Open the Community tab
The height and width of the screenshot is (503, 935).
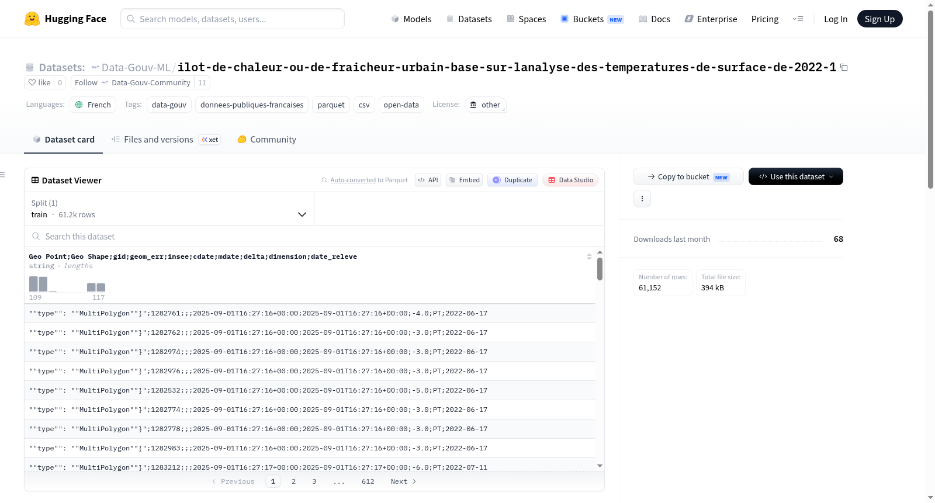click(267, 140)
